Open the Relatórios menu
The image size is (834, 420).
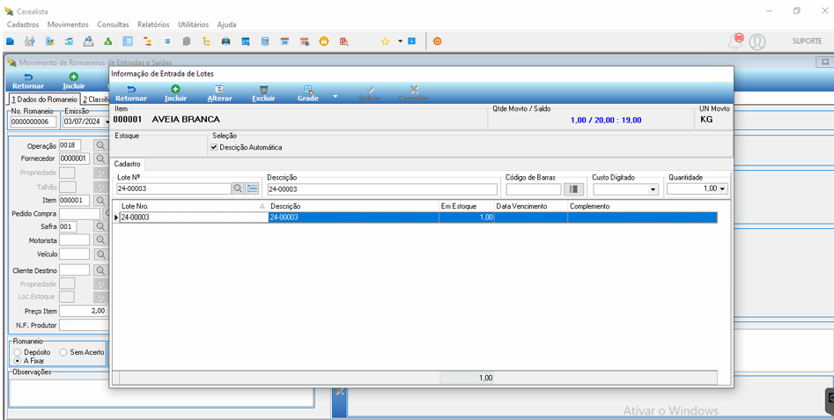153,25
